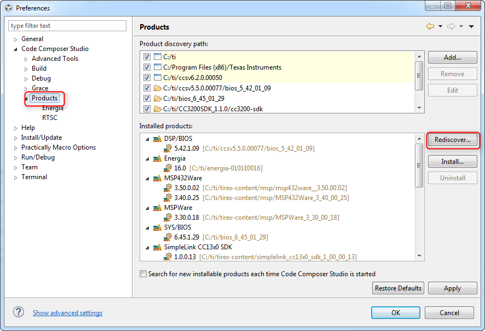
Task: Click the Preferences window gear icon
Action: pos(9,8)
